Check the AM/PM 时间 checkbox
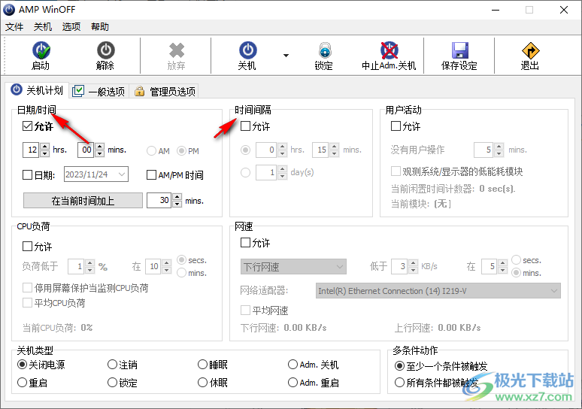582x409 pixels. point(151,175)
